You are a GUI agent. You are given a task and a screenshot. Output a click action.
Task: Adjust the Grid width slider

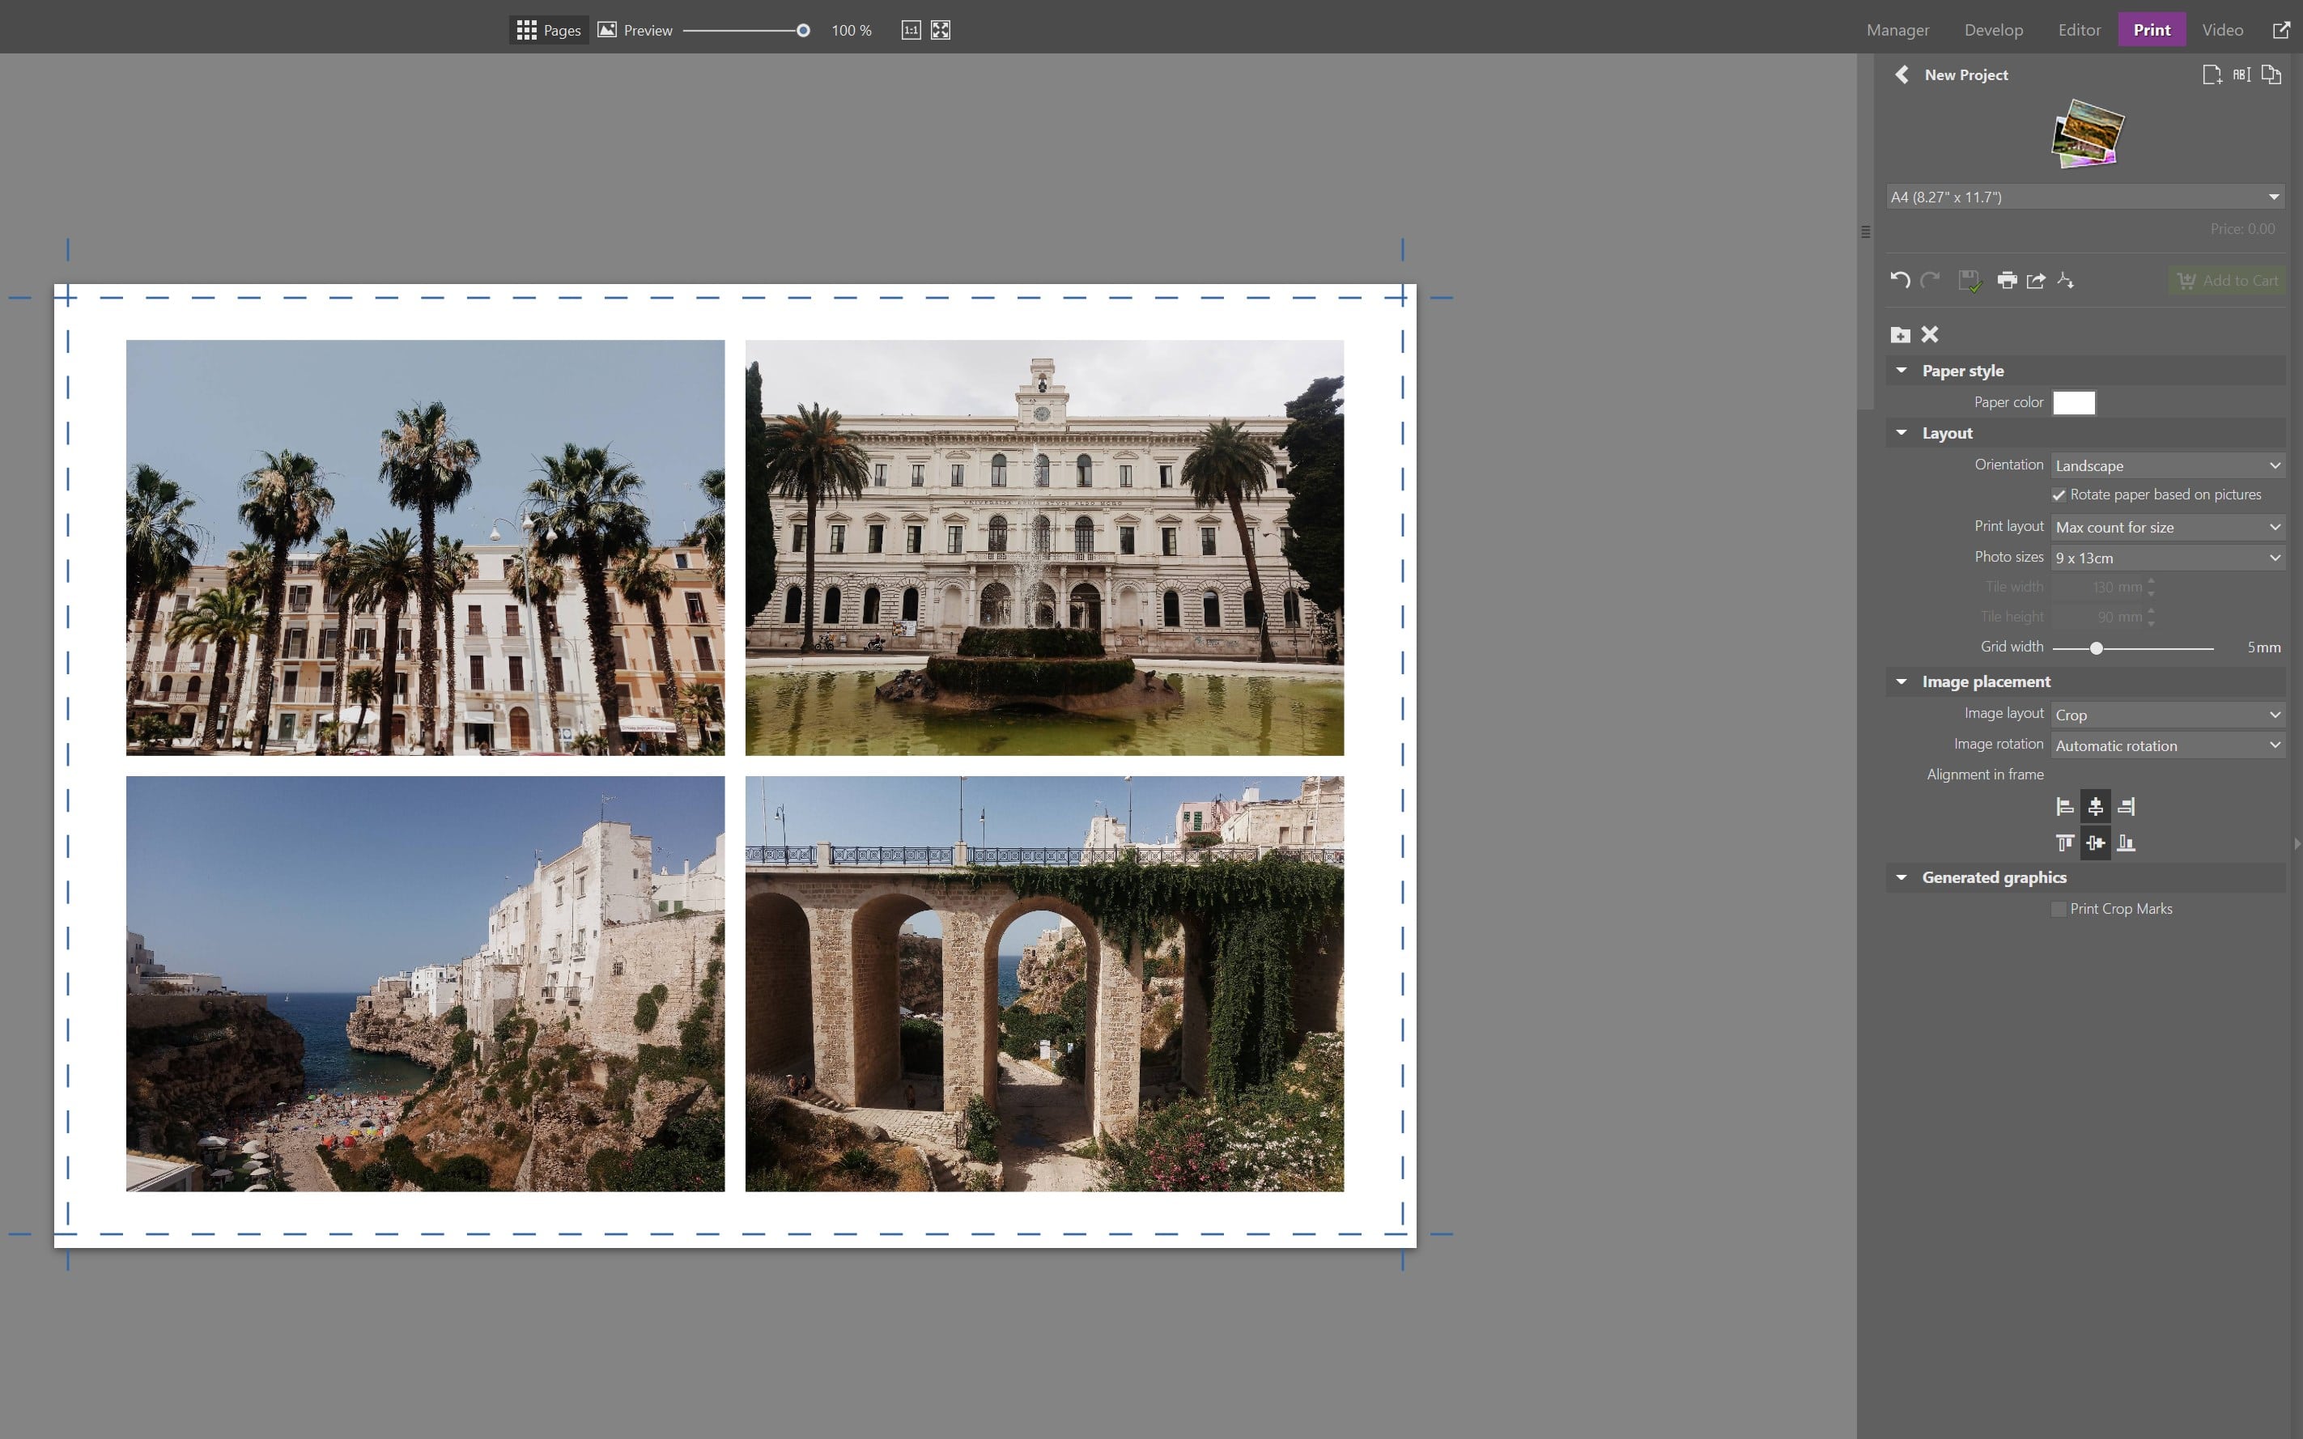(2097, 647)
